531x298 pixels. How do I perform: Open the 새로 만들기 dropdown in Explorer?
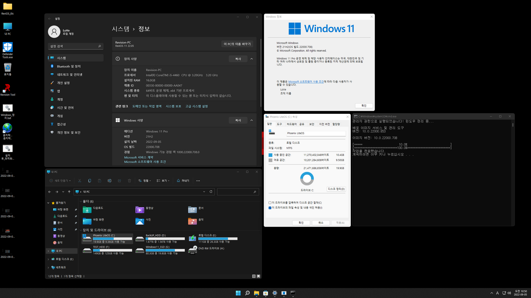pos(60,181)
